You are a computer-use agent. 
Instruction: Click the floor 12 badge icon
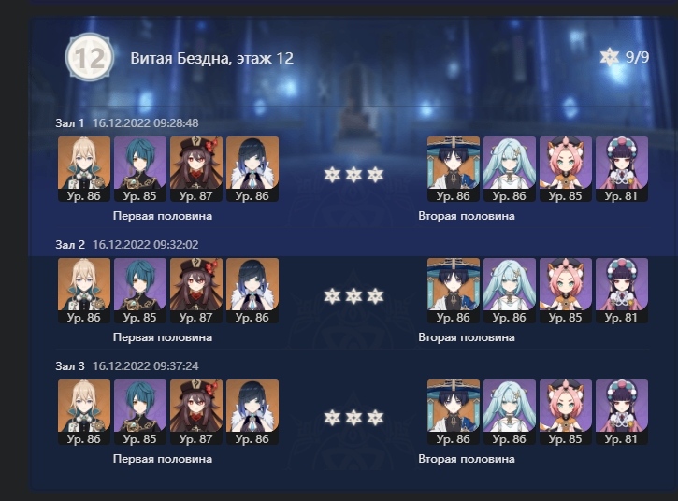(x=90, y=57)
